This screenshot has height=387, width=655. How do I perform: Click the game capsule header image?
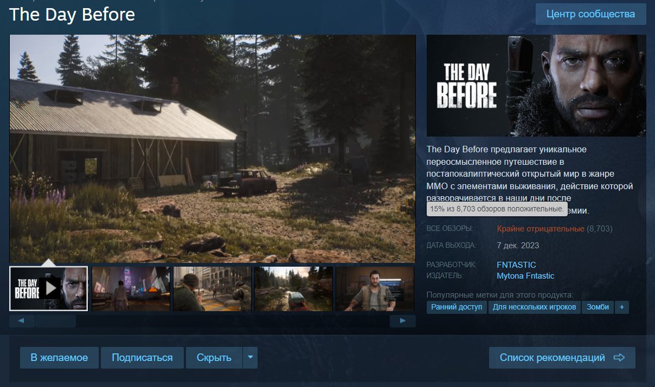535,86
